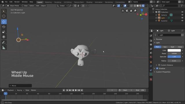Set light type to Spot
Screen dimensions: 185x104
[172, 47]
